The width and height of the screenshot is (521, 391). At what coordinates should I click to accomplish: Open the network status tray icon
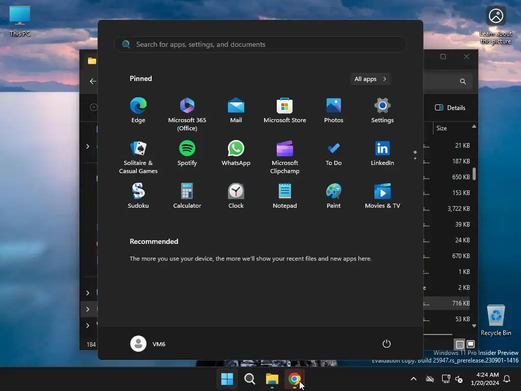point(446,379)
